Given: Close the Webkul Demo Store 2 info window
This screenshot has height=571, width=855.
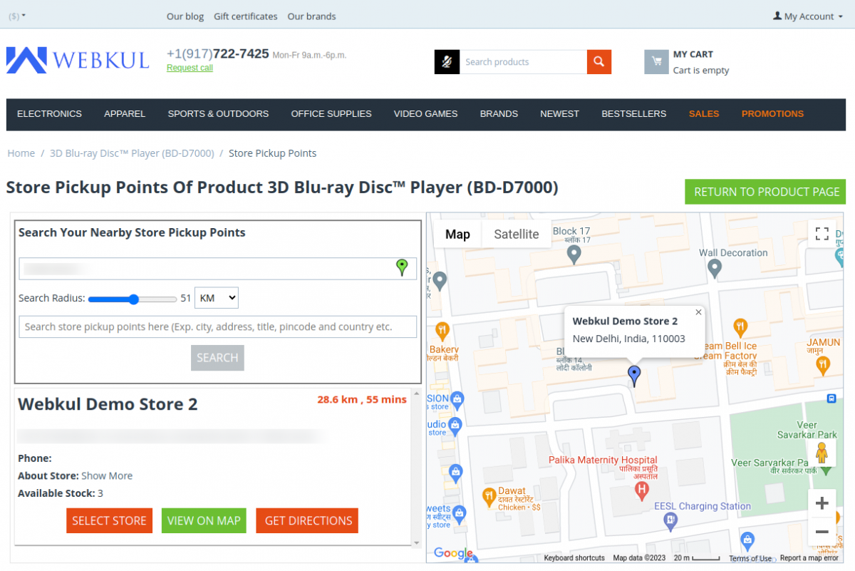Looking at the screenshot, I should point(698,312).
